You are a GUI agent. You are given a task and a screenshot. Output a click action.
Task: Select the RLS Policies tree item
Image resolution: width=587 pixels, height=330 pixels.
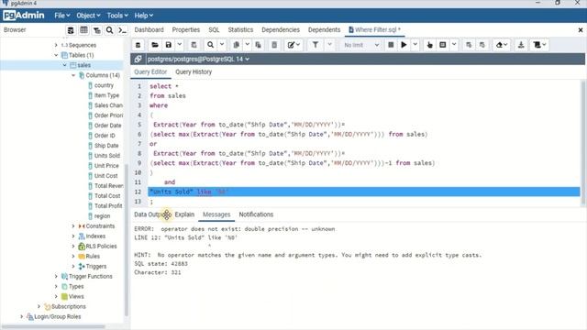pos(101,247)
